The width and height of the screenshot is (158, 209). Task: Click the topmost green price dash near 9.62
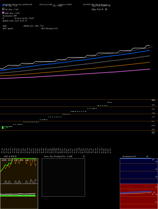110,102
